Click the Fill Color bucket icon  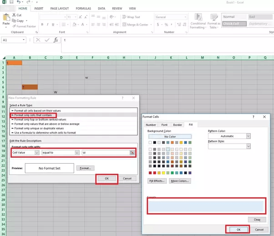pyautogui.click(x=75, y=25)
